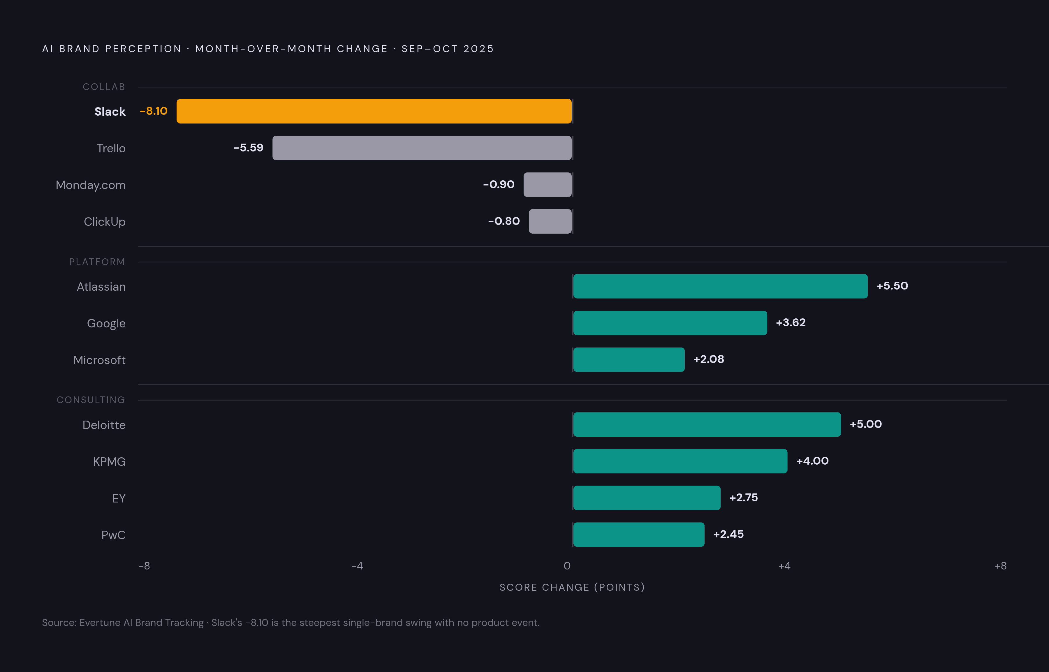Click the Microsoft teal bar
This screenshot has height=672, width=1049.
[x=629, y=359]
